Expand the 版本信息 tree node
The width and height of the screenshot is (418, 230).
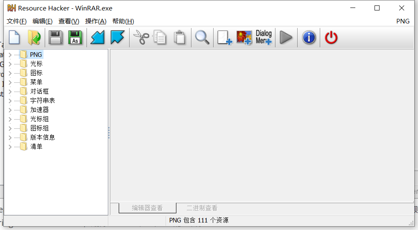(10, 138)
